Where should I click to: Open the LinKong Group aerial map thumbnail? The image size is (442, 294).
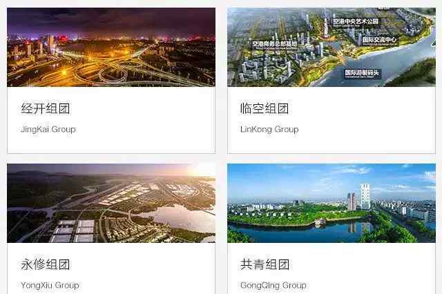(x=331, y=47)
